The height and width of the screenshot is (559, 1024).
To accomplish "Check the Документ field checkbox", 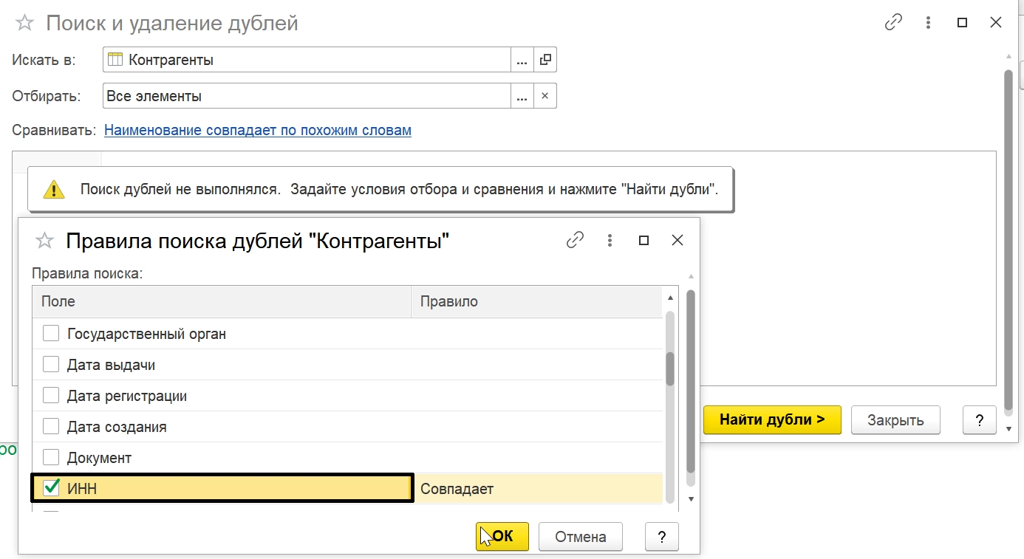I will (51, 457).
